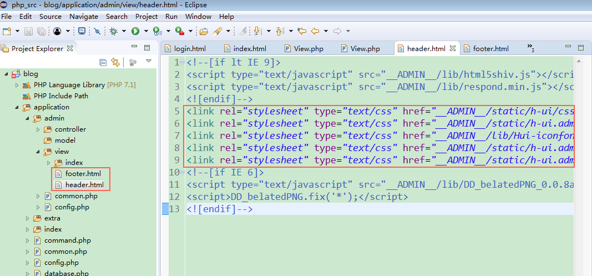
Task: Open the Window menu
Action: (x=198, y=17)
